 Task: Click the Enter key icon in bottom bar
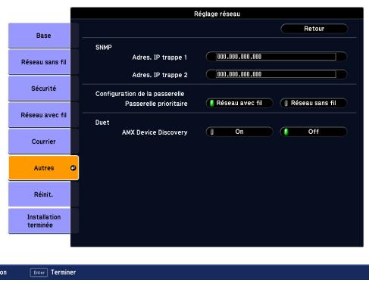point(39,272)
